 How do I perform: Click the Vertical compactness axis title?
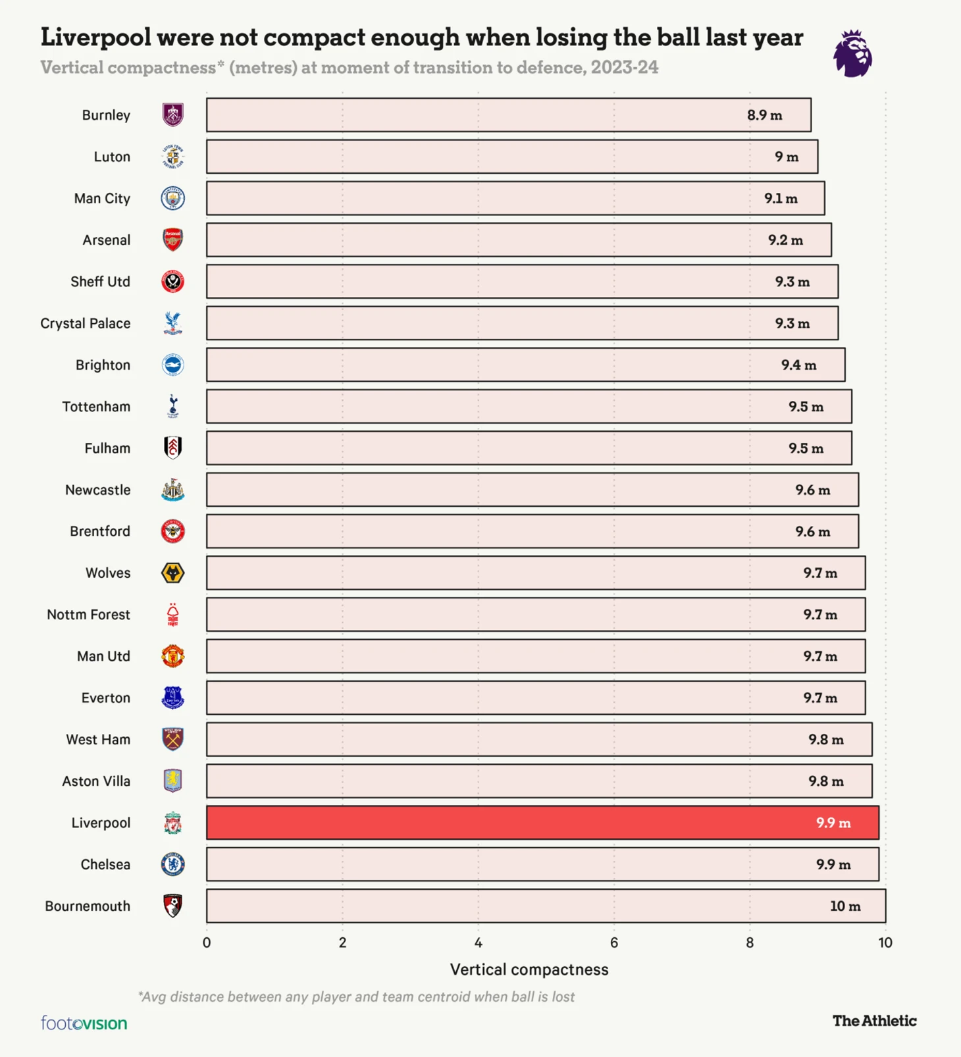(x=529, y=969)
